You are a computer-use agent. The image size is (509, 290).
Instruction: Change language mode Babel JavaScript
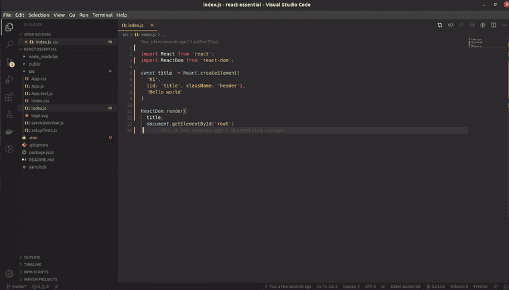coord(405,287)
